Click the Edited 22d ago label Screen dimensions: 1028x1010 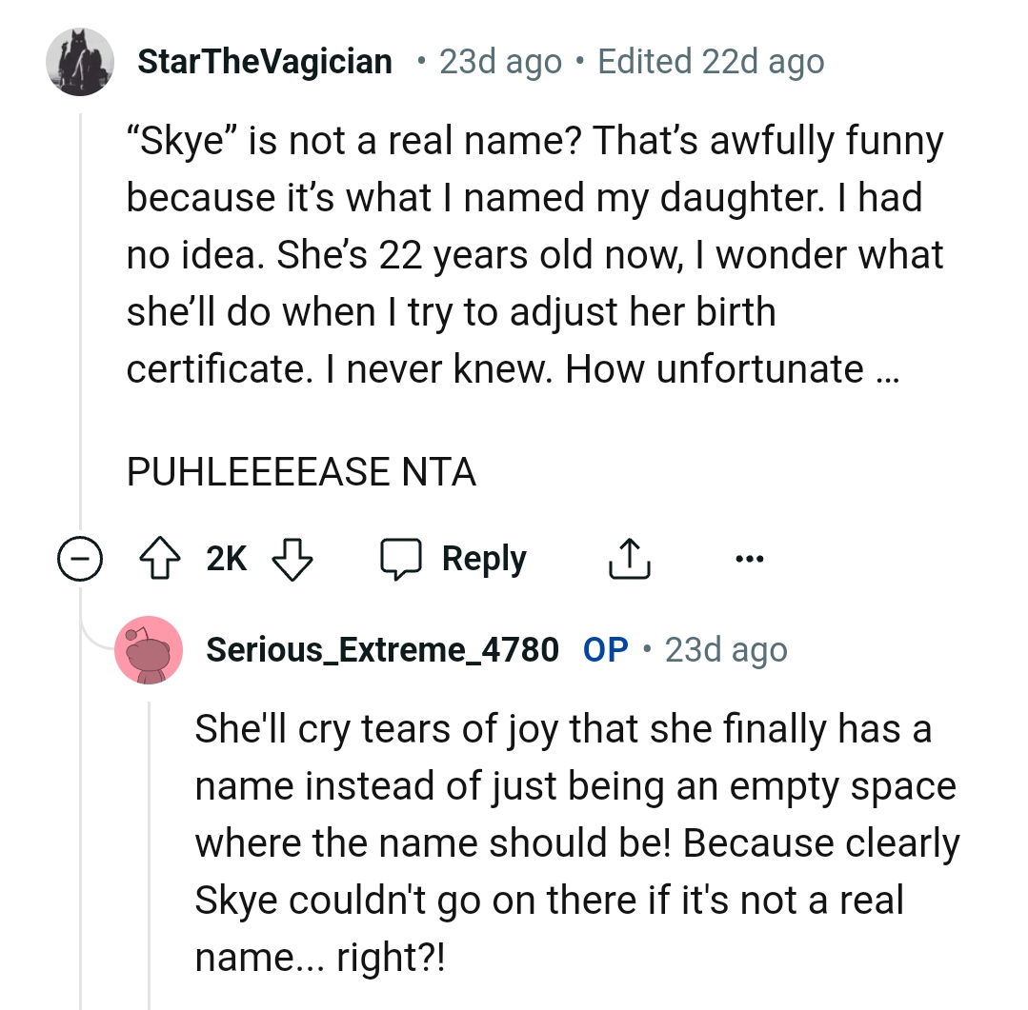(711, 61)
